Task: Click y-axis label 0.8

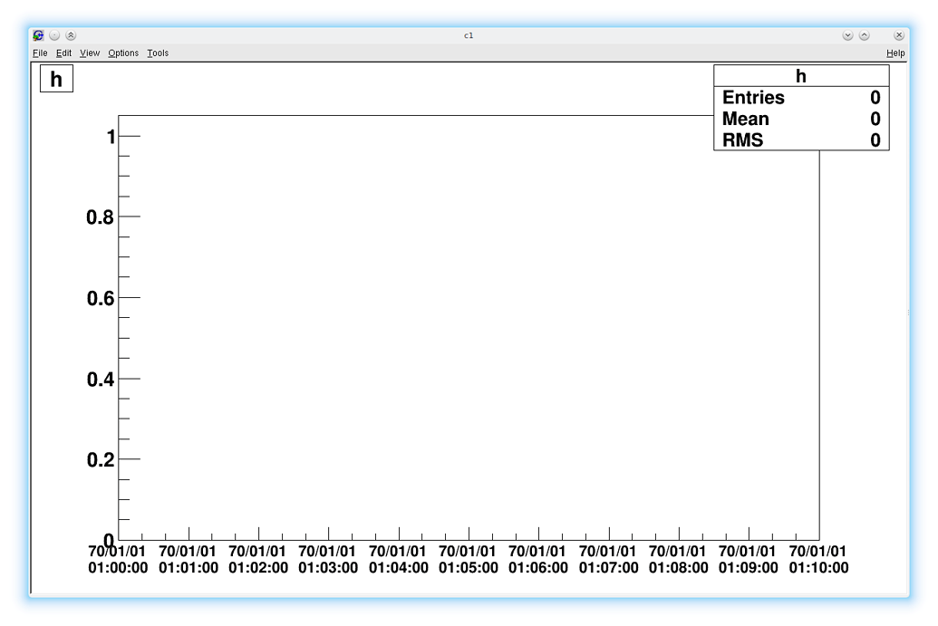Action: (x=100, y=217)
